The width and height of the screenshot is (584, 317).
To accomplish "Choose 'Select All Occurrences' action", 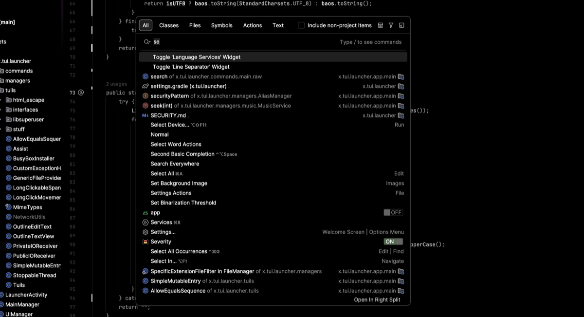I will pyautogui.click(x=273, y=252).
